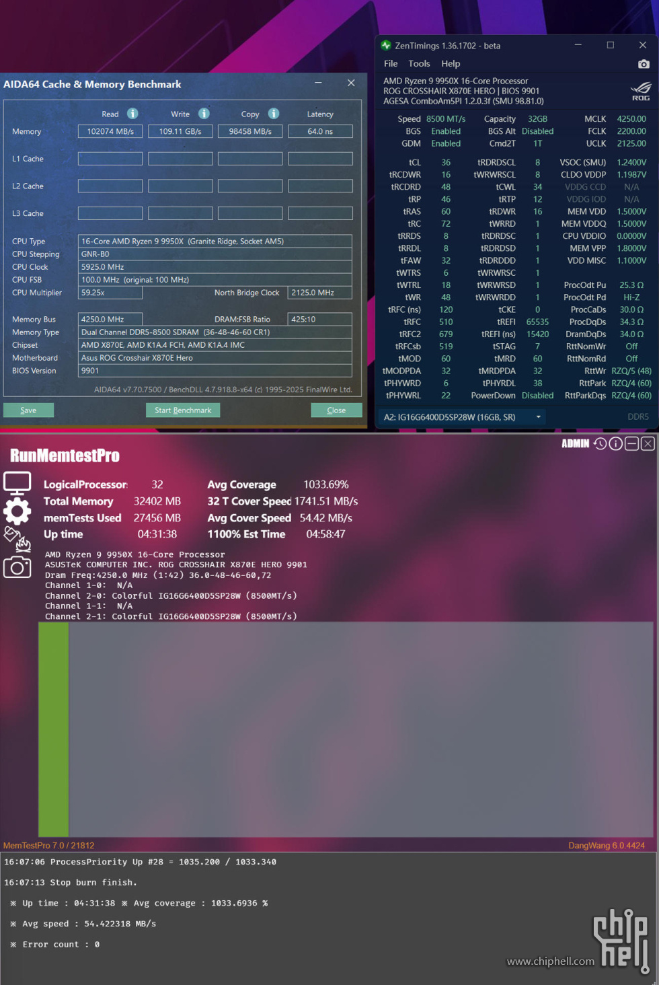659x985 pixels.
Task: Click the Memory Read field 102074 MB/s
Action: click(110, 131)
